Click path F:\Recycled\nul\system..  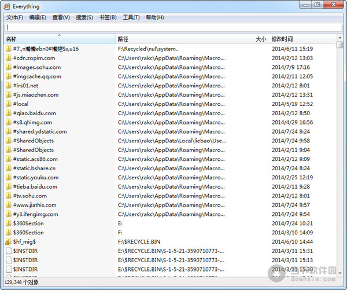click(148, 49)
